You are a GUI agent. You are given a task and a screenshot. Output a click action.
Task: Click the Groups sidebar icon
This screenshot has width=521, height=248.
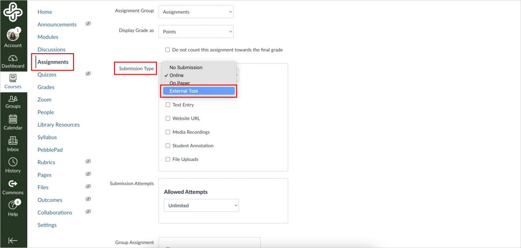(x=13, y=101)
